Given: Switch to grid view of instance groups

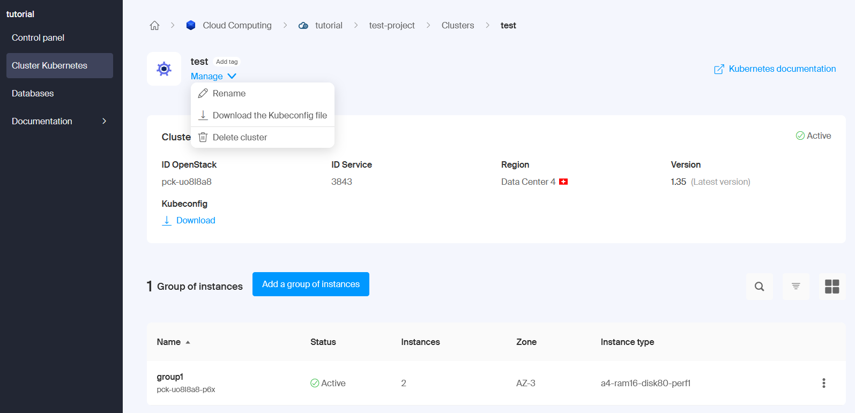Looking at the screenshot, I should click(832, 287).
